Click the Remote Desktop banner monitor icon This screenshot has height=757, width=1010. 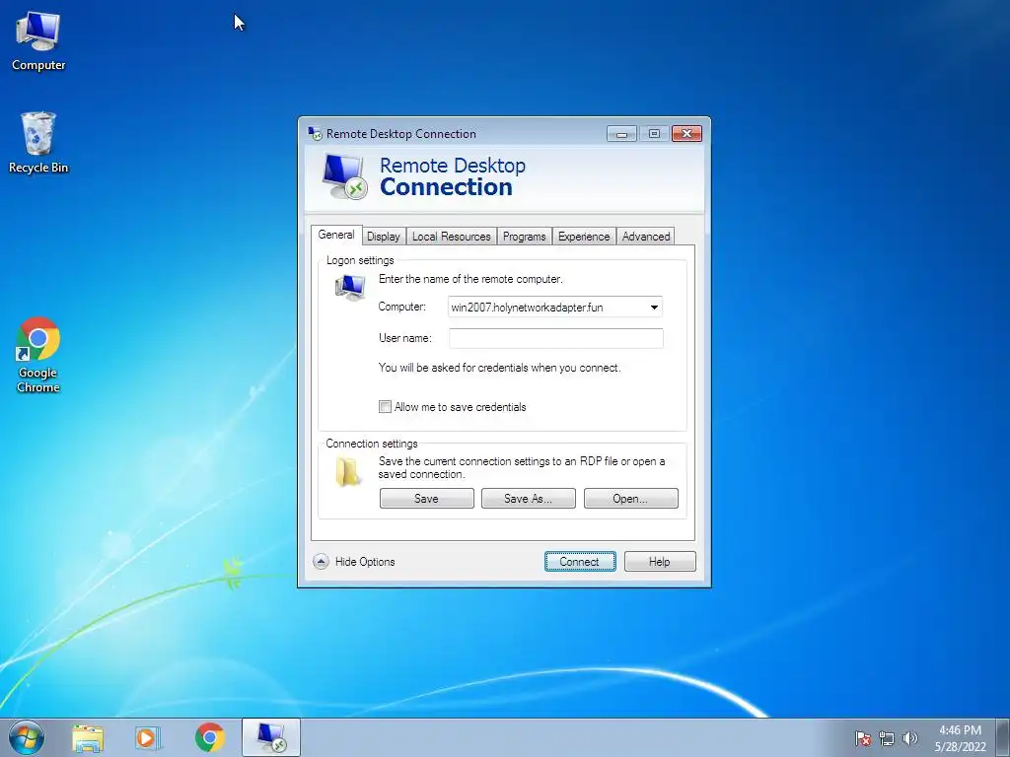(x=344, y=176)
